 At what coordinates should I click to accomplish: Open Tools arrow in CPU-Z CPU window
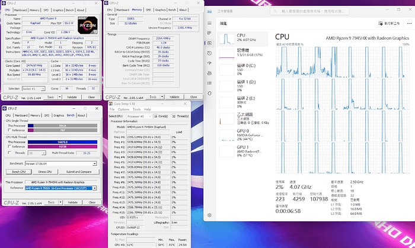coord(60,97)
